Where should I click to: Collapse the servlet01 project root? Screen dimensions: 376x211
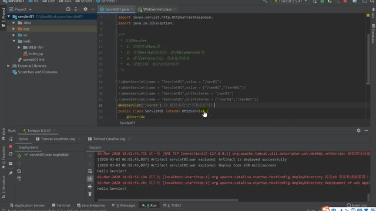click(9, 16)
